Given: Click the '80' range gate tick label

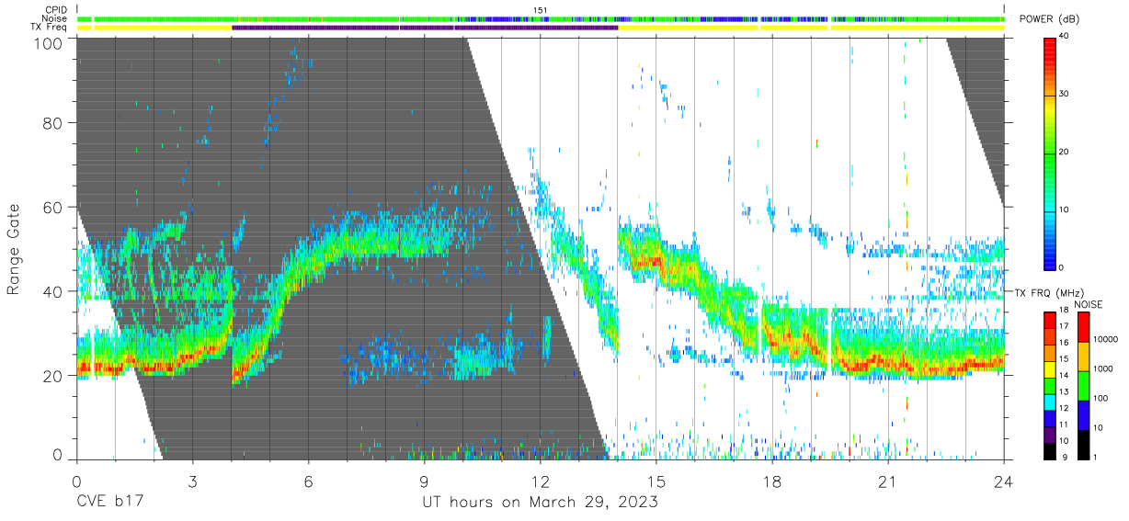Looking at the screenshot, I should tap(54, 123).
